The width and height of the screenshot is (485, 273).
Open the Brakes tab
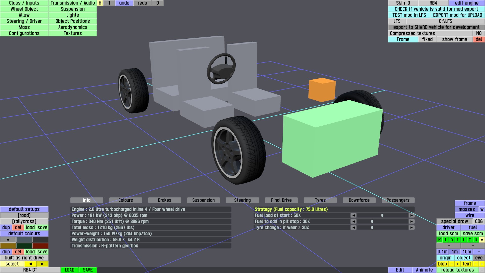tap(164, 200)
